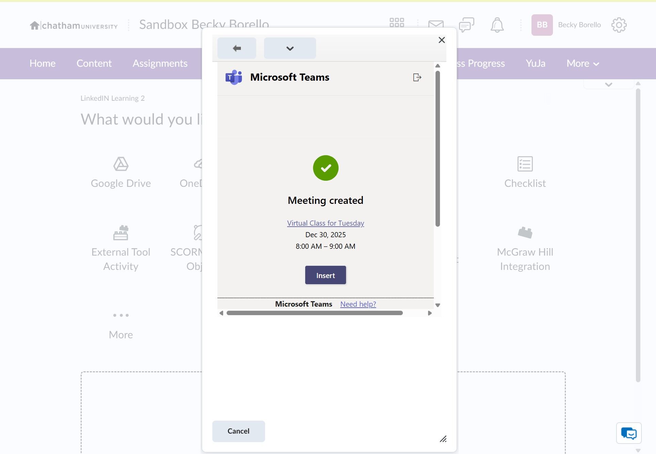Viewport: 656px width, 454px height.
Task: Click the horizontal scrollbar in Teams frame
Action: tap(314, 313)
